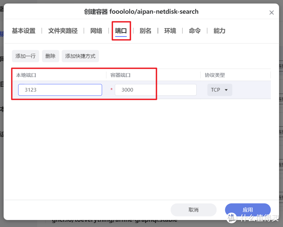The image size is (283, 227).
Task: Open the 环境 tab
Action: (170, 31)
